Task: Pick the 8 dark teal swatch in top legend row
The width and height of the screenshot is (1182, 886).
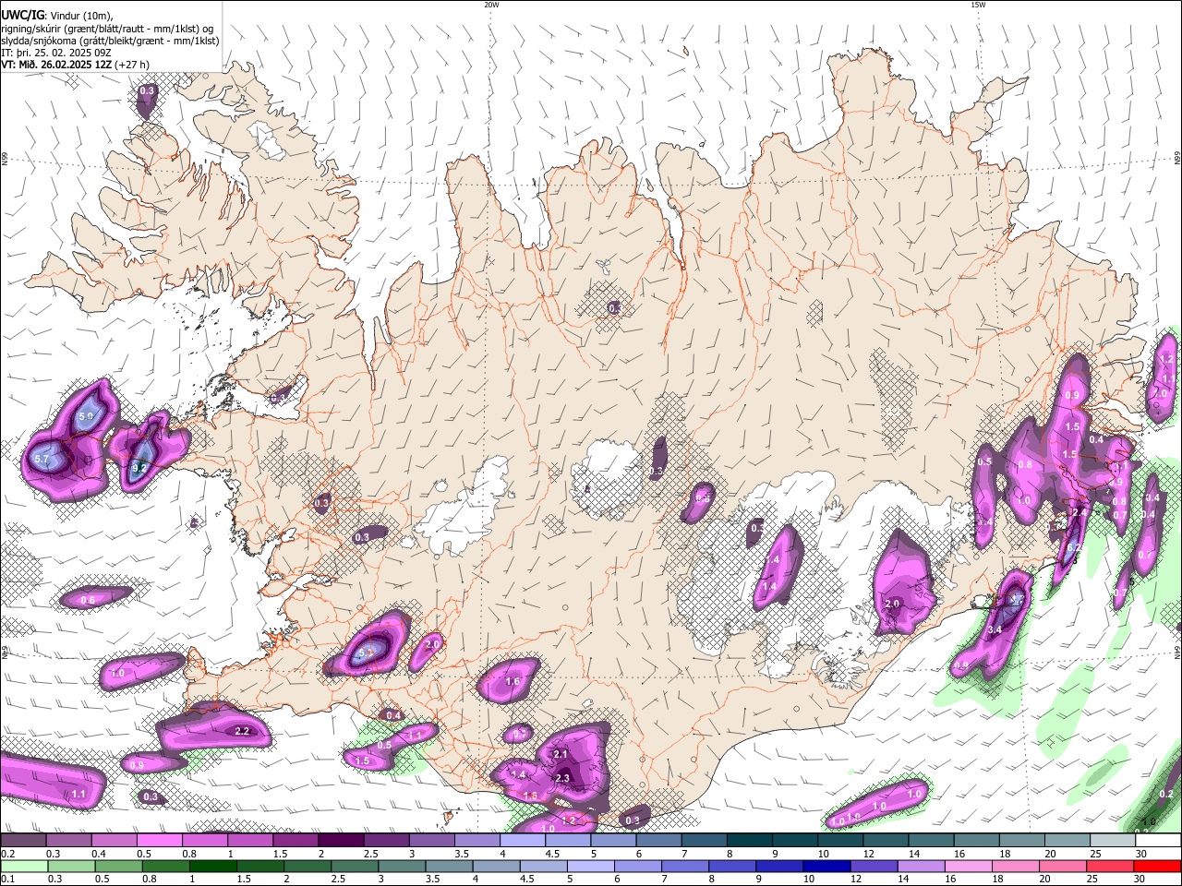Action: pos(750,841)
